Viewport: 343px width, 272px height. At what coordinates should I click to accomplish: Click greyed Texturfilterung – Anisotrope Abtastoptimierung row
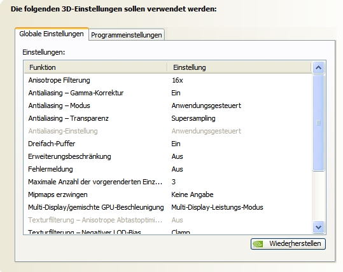[168, 219]
